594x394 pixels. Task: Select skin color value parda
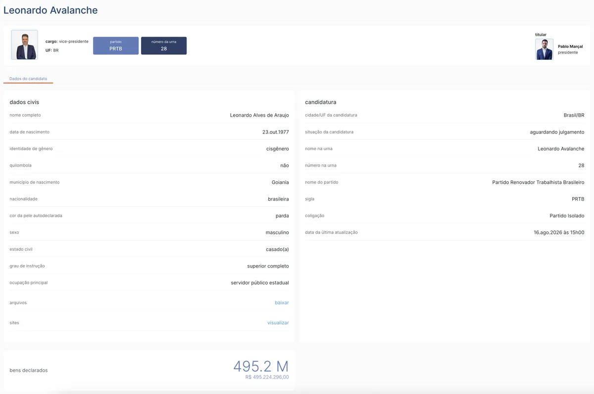coord(282,216)
